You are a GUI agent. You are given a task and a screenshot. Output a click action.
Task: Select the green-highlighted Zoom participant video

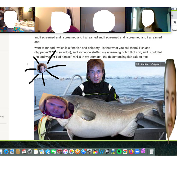[148, 20]
